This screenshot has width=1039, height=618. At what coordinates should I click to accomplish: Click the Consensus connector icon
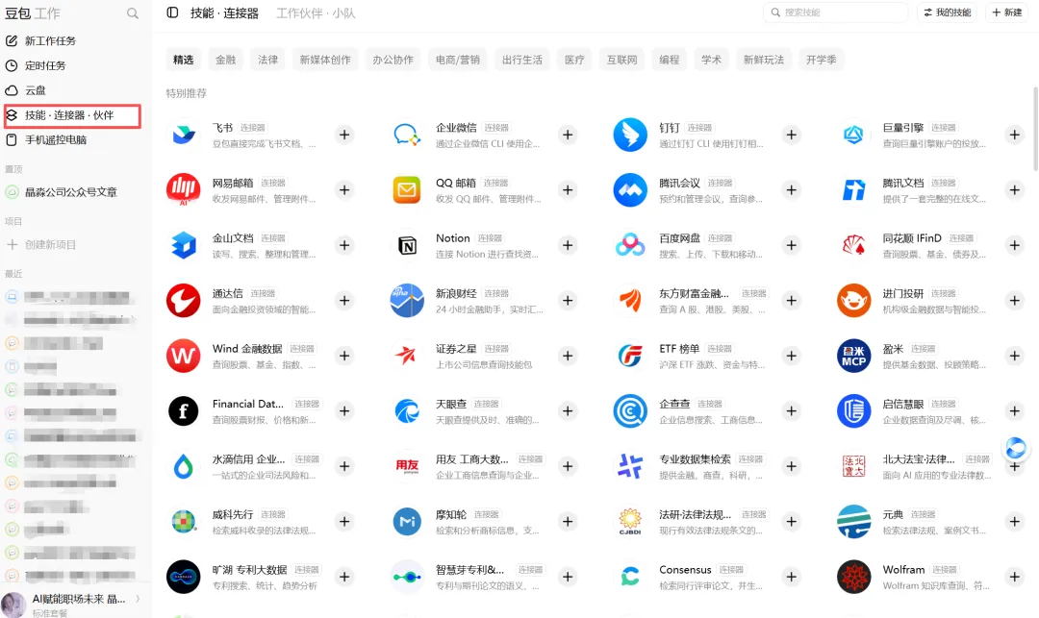click(x=630, y=577)
